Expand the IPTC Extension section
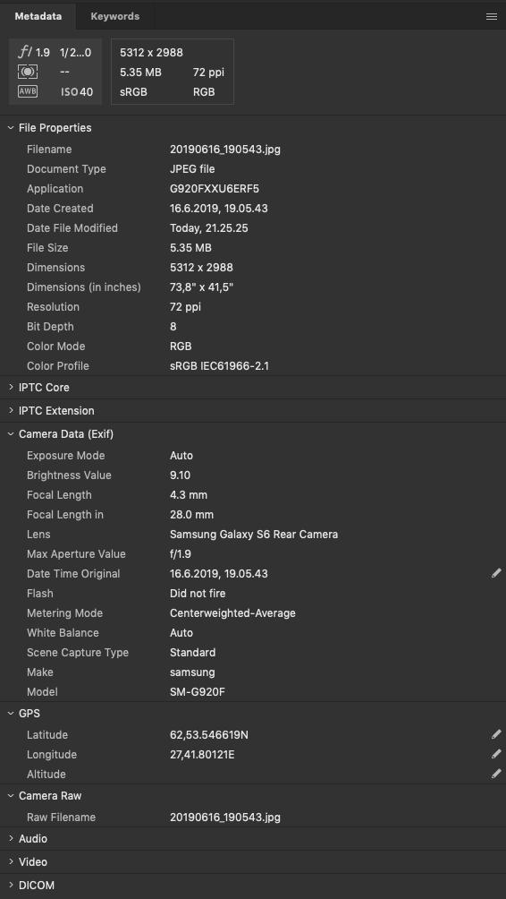 tap(11, 410)
